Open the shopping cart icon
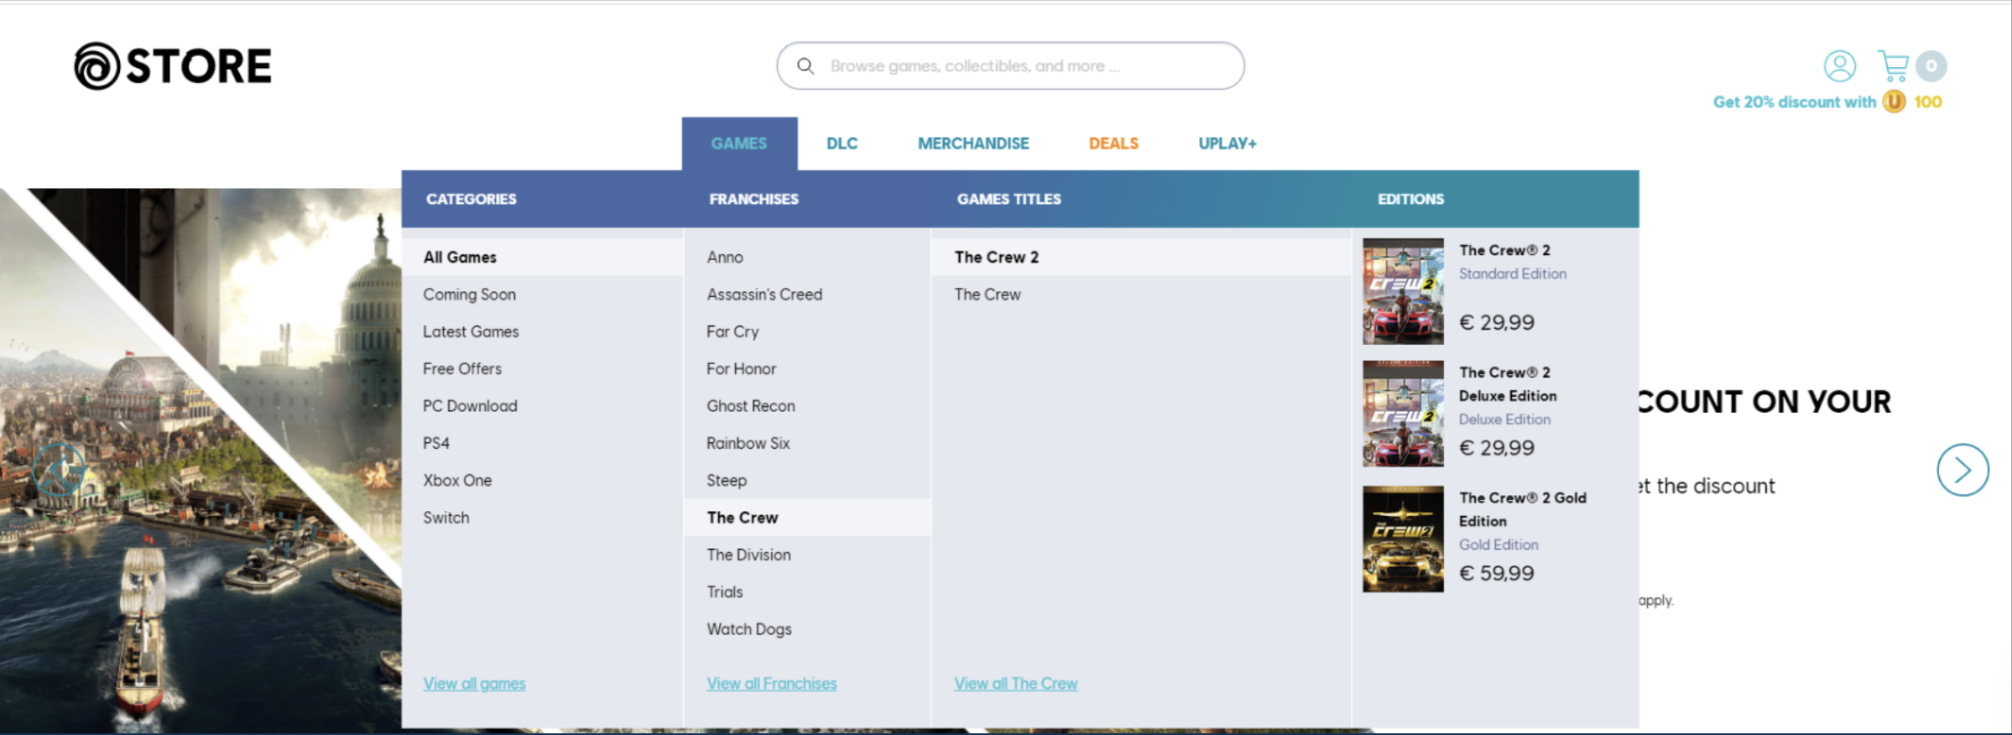Screen dimensions: 2012x735 [1893, 66]
